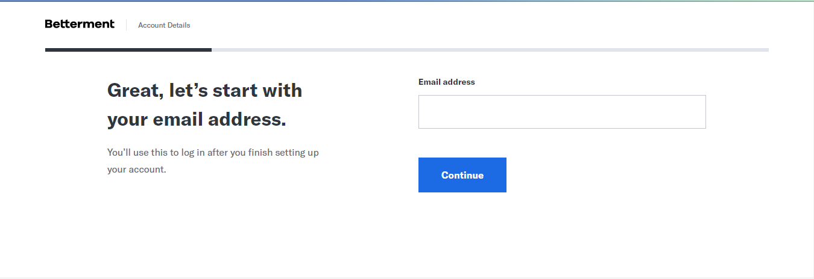Click the dark completed progress bar segment

(128, 50)
